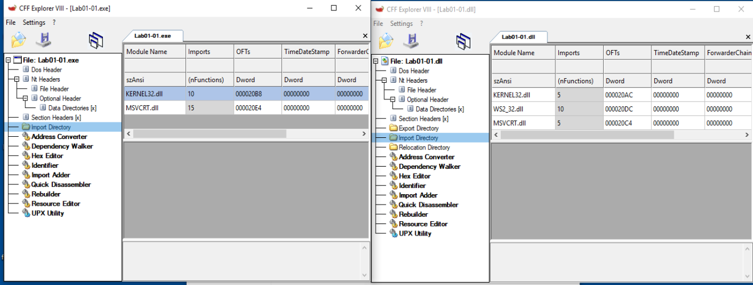Click Open file icon in Lab01-01.dll window
The height and width of the screenshot is (285, 753).
click(x=386, y=41)
